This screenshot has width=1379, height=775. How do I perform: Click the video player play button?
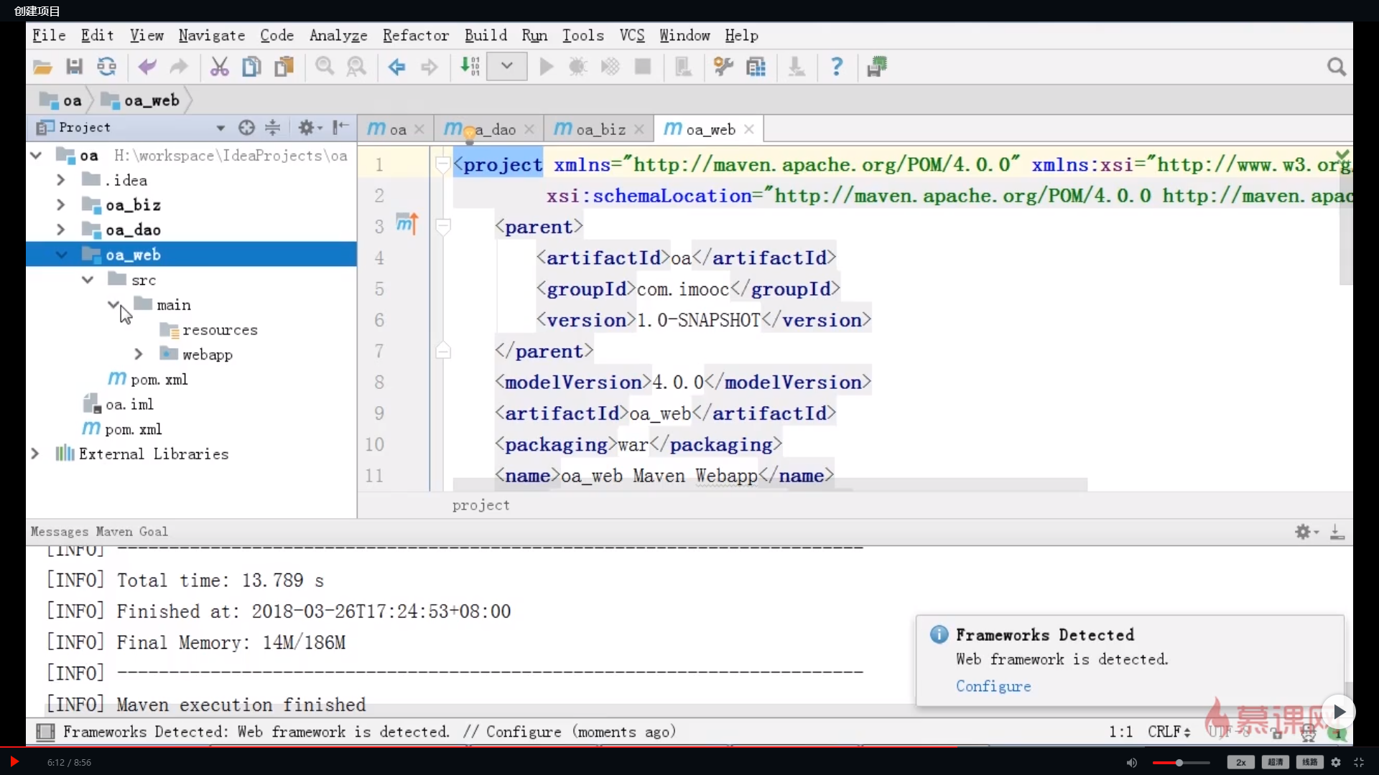point(14,762)
